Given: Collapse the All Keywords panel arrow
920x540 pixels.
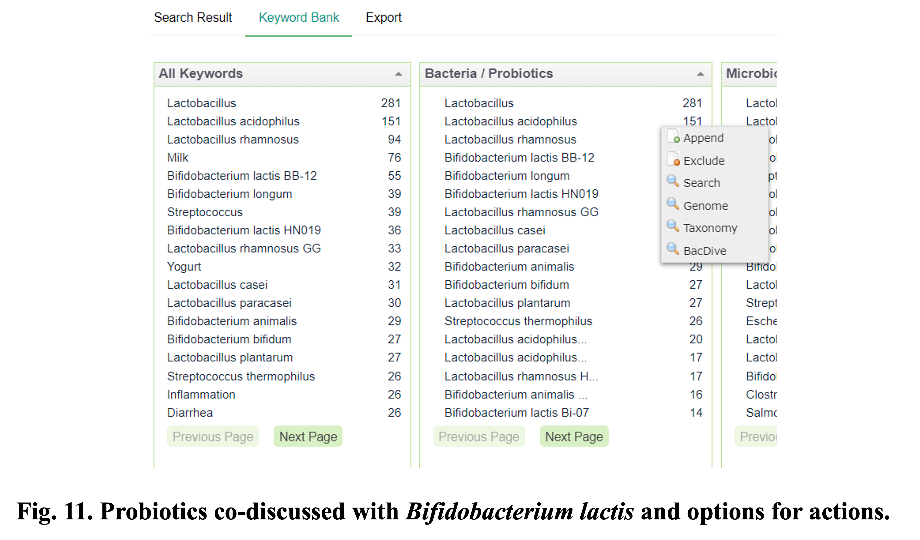Looking at the screenshot, I should pos(398,74).
